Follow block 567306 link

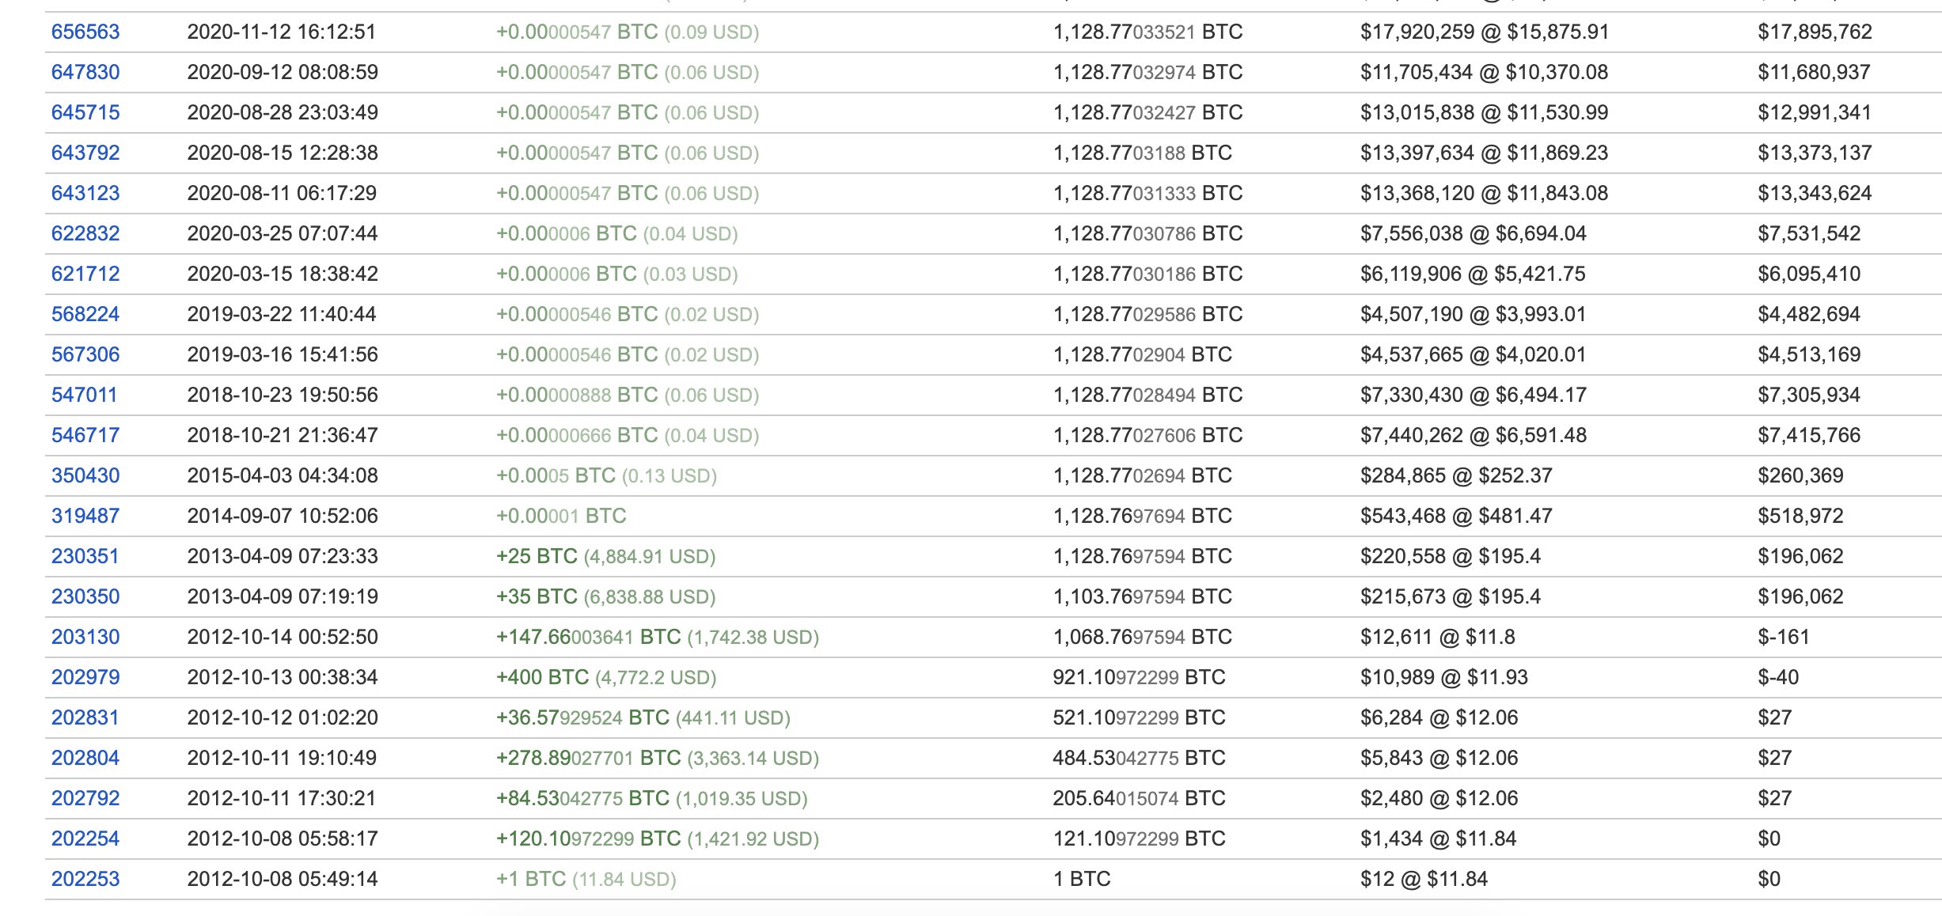click(85, 355)
